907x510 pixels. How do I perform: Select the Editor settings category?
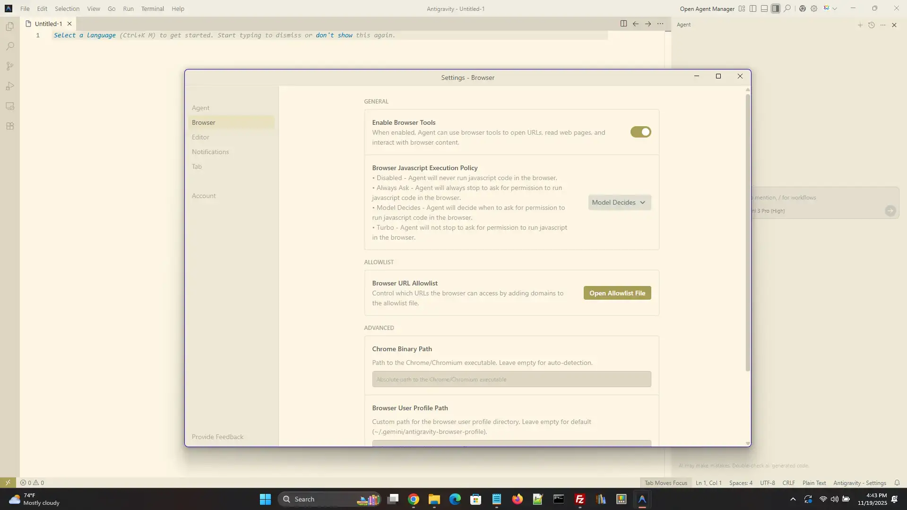click(x=200, y=137)
